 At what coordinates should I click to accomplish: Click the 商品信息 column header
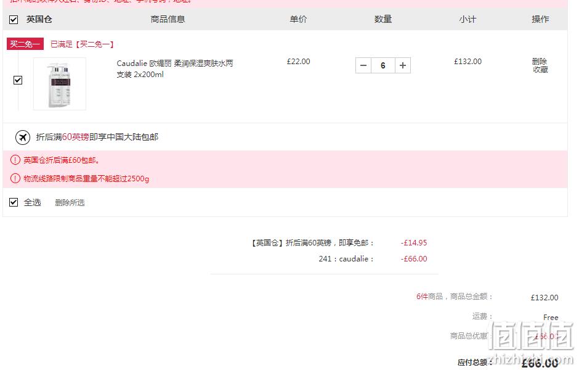coord(168,19)
